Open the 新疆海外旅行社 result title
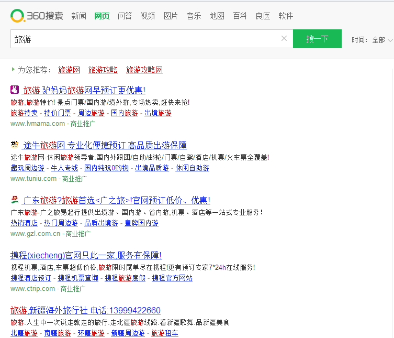This screenshot has height=338, width=394. (85, 310)
